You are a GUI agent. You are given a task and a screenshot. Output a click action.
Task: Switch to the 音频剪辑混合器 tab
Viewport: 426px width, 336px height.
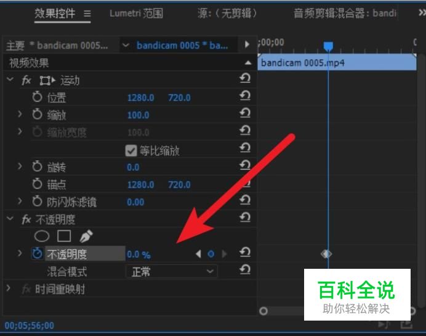pyautogui.click(x=345, y=13)
